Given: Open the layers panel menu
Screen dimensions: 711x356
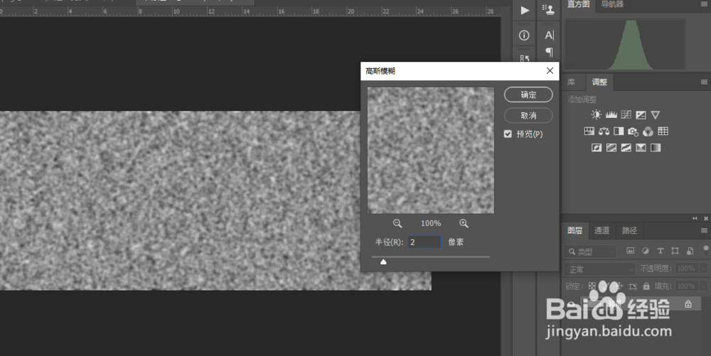Looking at the screenshot, I should pos(704,230).
